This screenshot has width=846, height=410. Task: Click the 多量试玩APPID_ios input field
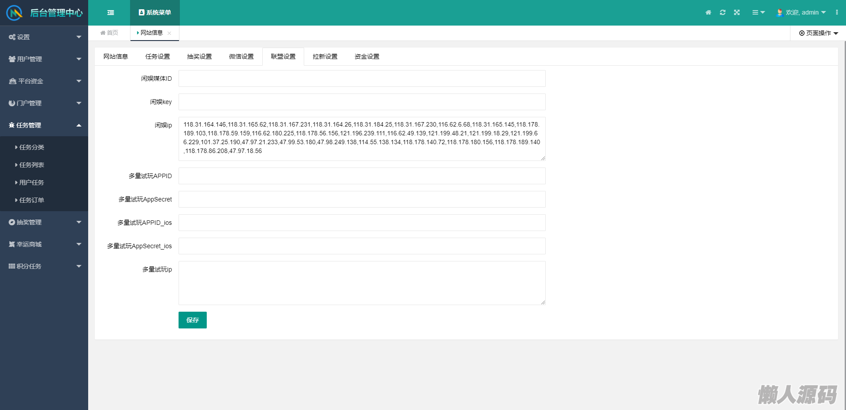pyautogui.click(x=362, y=223)
